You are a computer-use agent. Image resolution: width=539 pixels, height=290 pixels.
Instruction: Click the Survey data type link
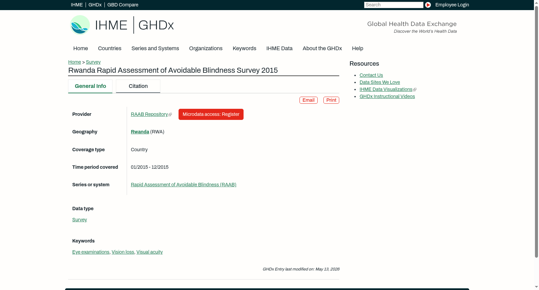80,220
